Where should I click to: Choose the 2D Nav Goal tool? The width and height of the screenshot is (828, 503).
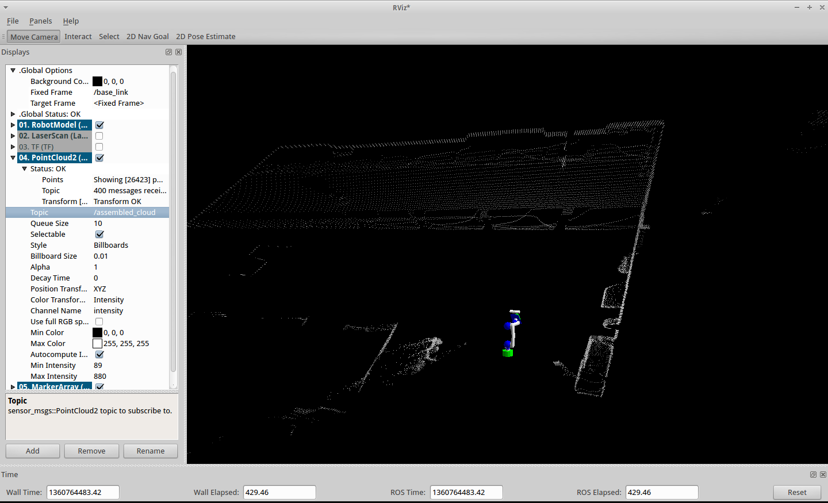pyautogui.click(x=148, y=36)
